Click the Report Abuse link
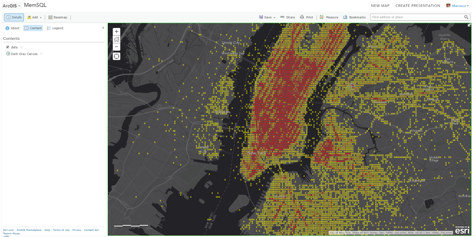 (x=12, y=233)
